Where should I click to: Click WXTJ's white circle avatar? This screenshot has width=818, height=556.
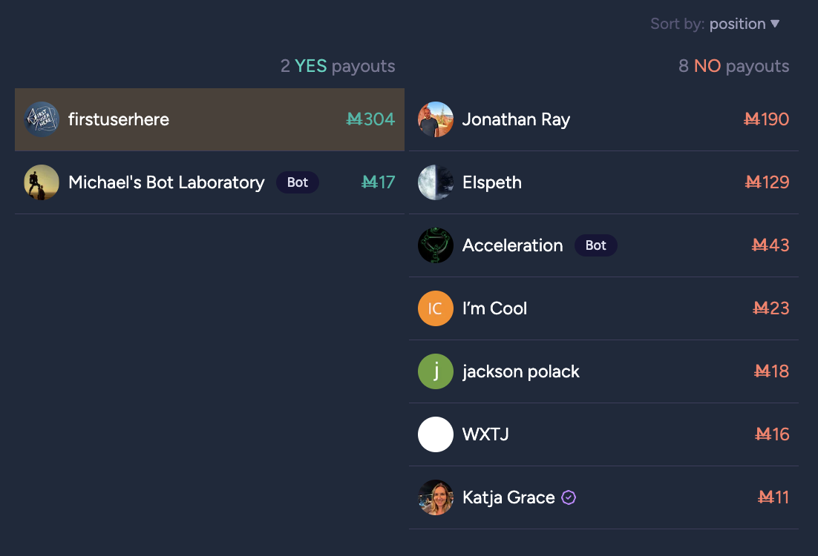point(436,434)
